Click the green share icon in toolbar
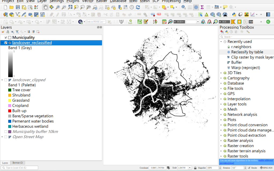The image size is (274, 171). [x=268, y=22]
